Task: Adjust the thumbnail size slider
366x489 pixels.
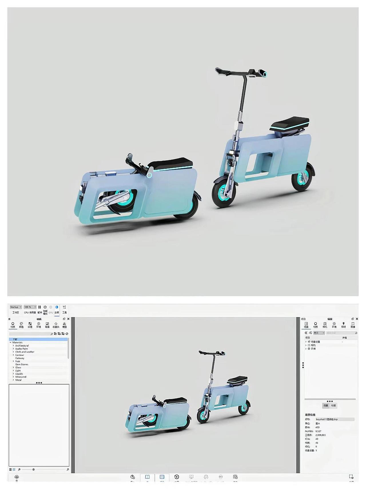Action: point(33,470)
